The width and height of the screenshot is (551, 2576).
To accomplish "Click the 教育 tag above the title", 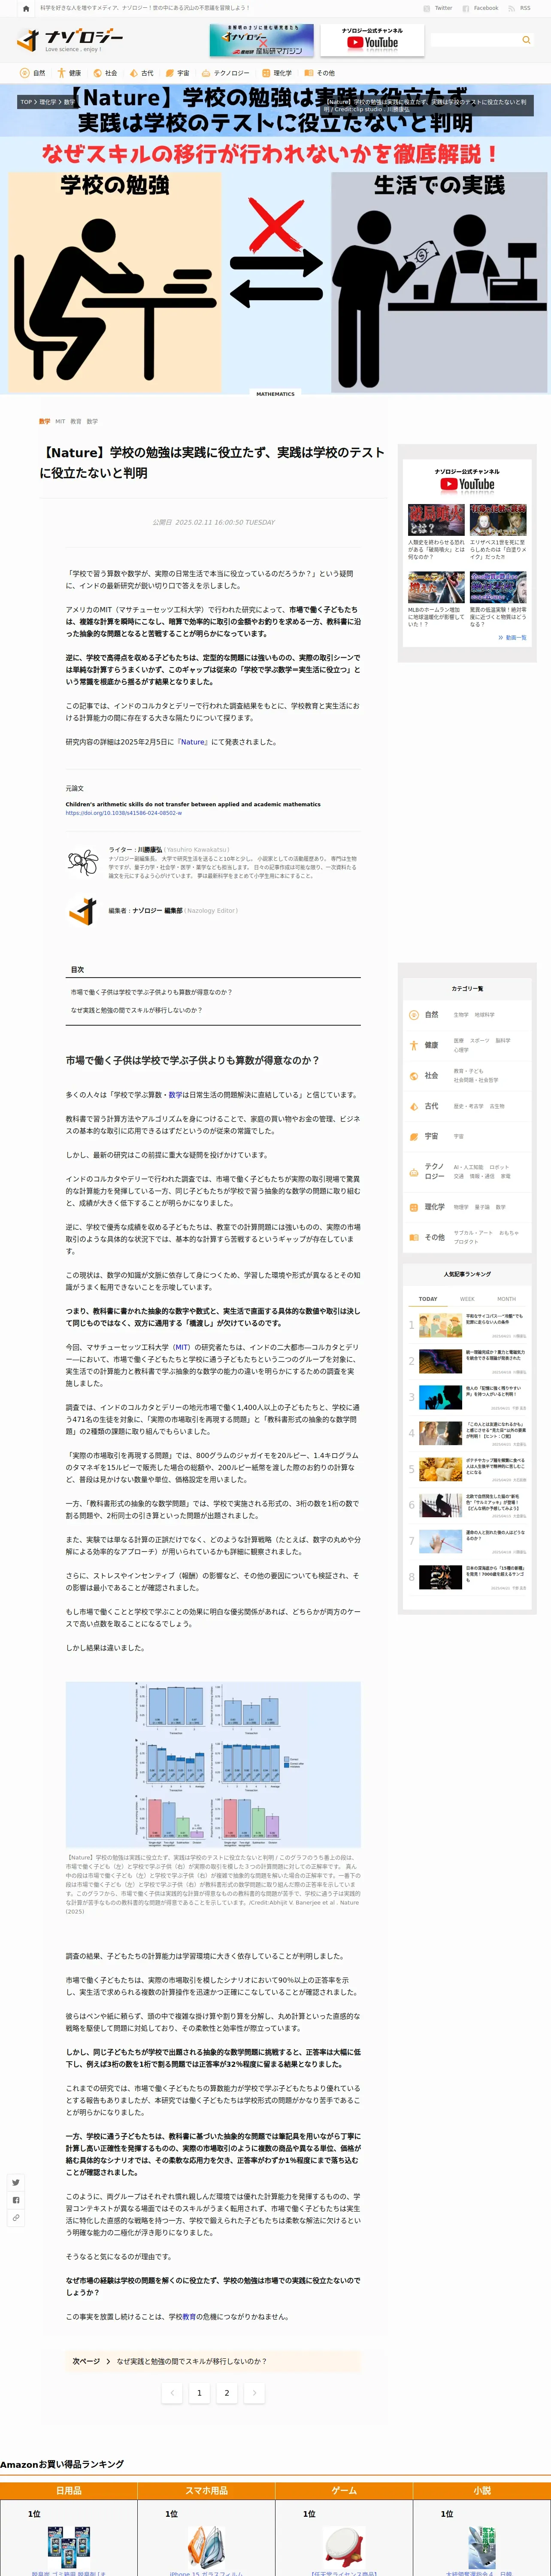I will click(76, 421).
